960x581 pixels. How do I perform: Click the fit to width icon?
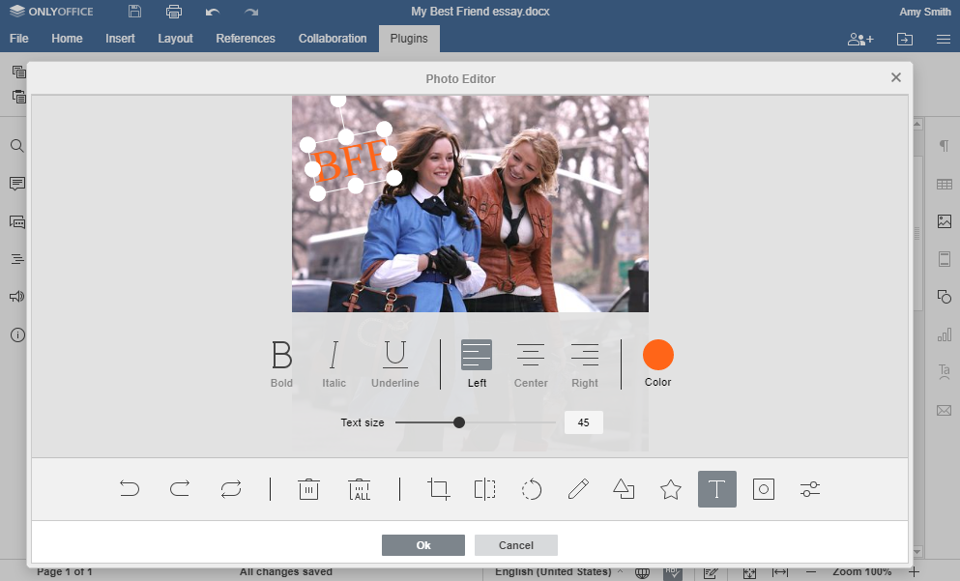780,572
